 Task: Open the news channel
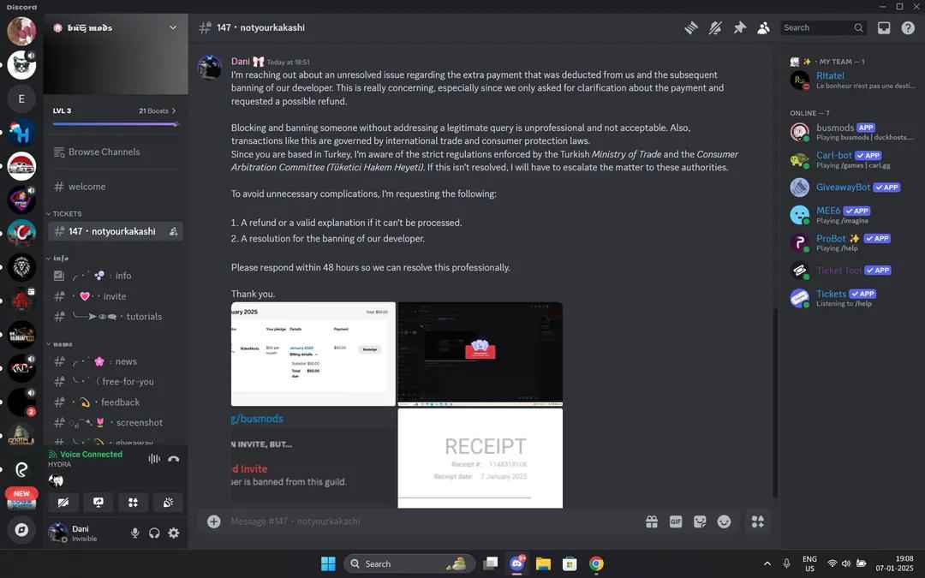(115, 361)
